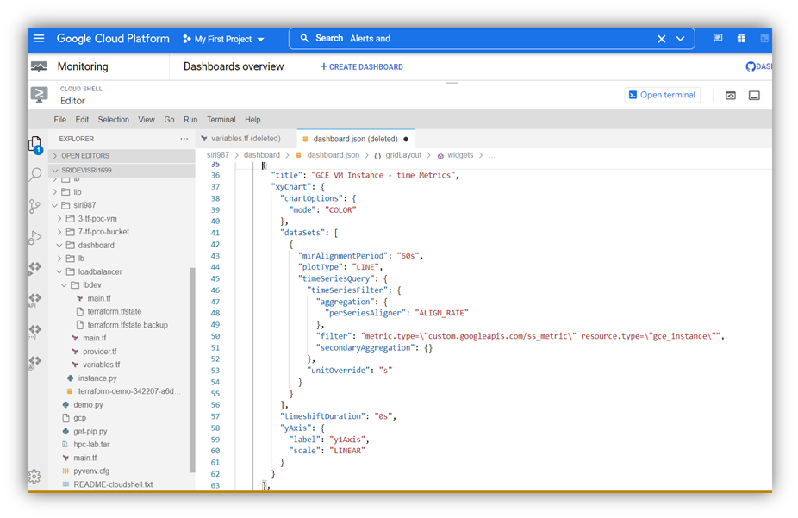The height and width of the screenshot is (518, 798).
Task: Open variables.tf in the file tree
Action: pyautogui.click(x=102, y=365)
